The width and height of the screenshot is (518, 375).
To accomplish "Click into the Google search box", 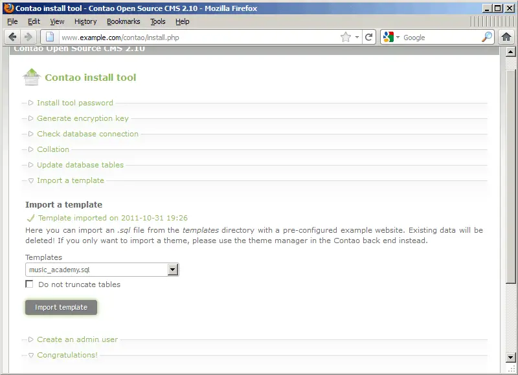I will pyautogui.click(x=441, y=37).
